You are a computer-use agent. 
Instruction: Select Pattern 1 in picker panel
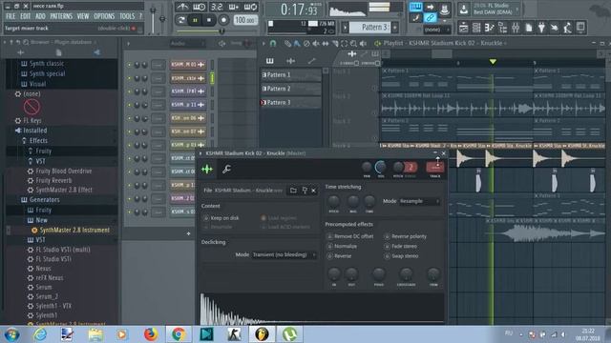point(290,74)
